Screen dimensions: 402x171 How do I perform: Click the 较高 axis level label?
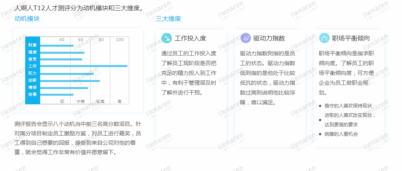(x=100, y=101)
